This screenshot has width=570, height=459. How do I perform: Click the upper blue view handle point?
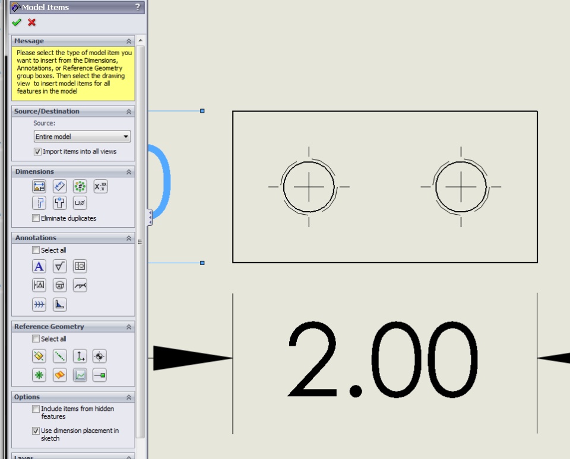pos(202,111)
